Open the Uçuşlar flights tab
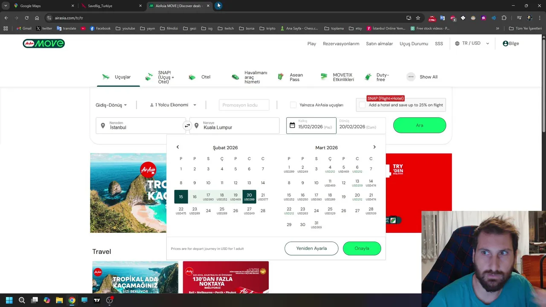546x307 pixels. [118, 77]
